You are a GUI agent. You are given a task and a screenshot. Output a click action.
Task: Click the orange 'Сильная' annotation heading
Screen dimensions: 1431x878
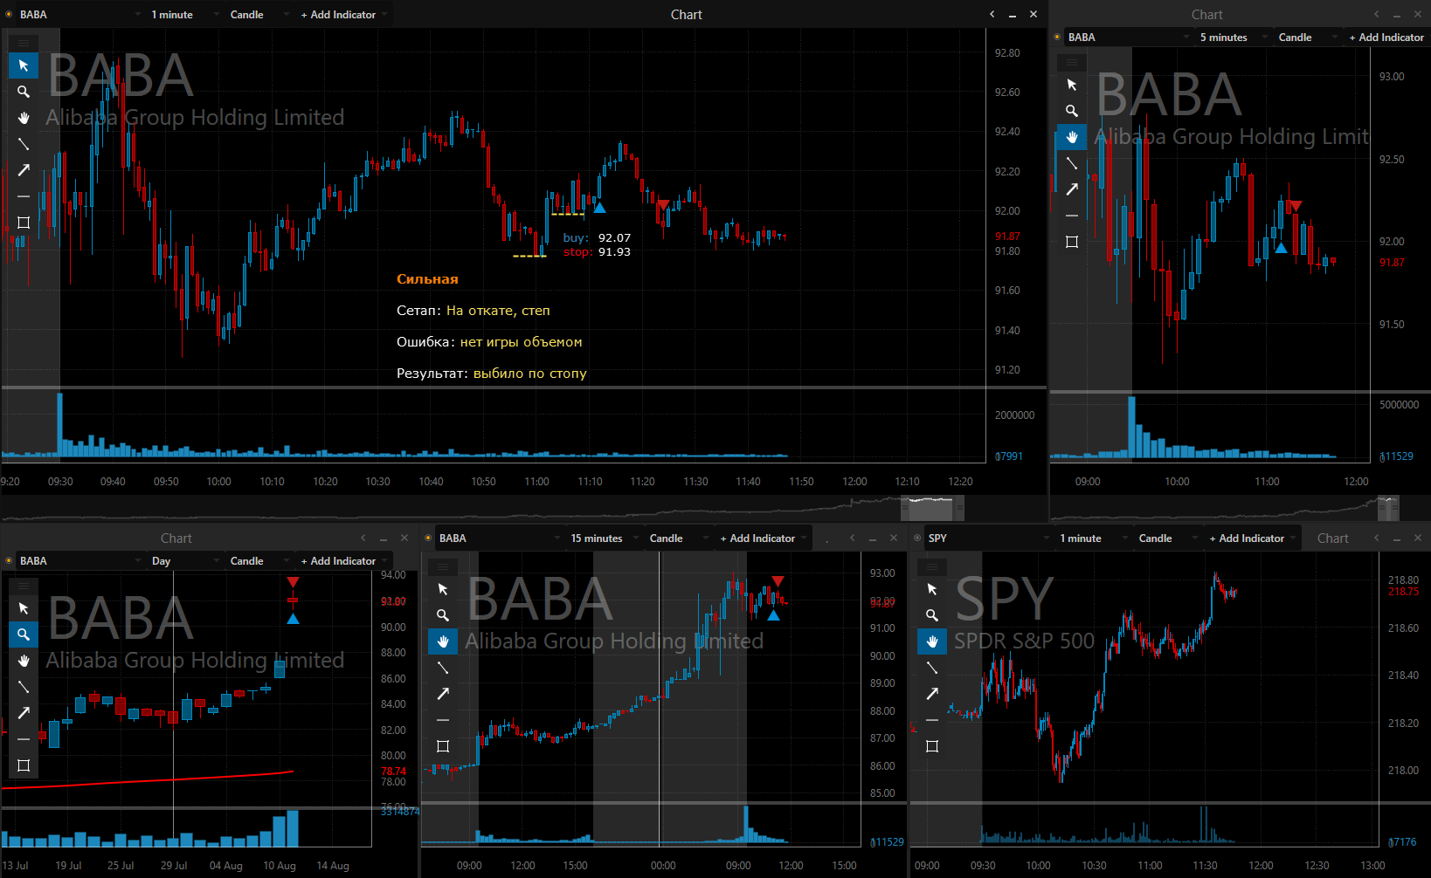coord(427,279)
